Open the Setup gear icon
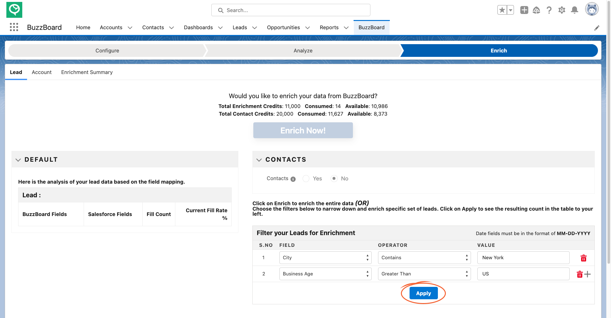The width and height of the screenshot is (611, 318). pos(562,10)
